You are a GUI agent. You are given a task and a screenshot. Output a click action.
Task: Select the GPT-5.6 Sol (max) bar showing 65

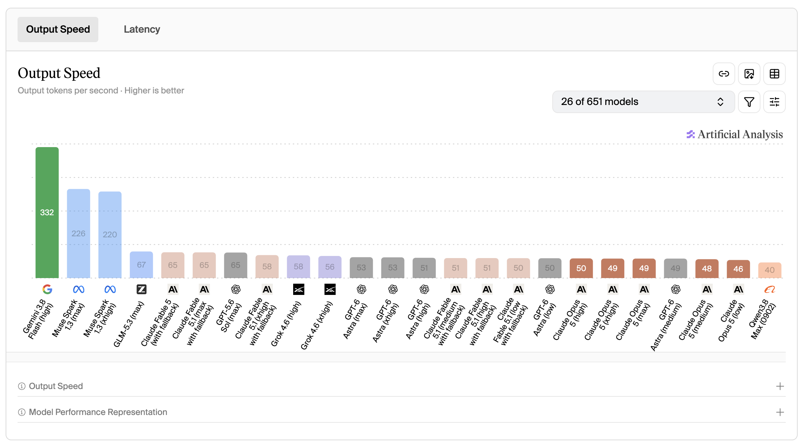tap(236, 265)
